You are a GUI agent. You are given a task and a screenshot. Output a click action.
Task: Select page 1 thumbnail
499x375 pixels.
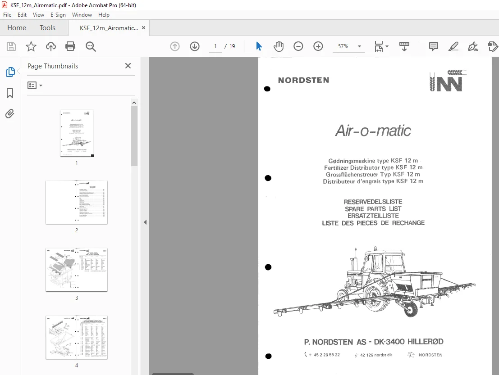(x=77, y=133)
